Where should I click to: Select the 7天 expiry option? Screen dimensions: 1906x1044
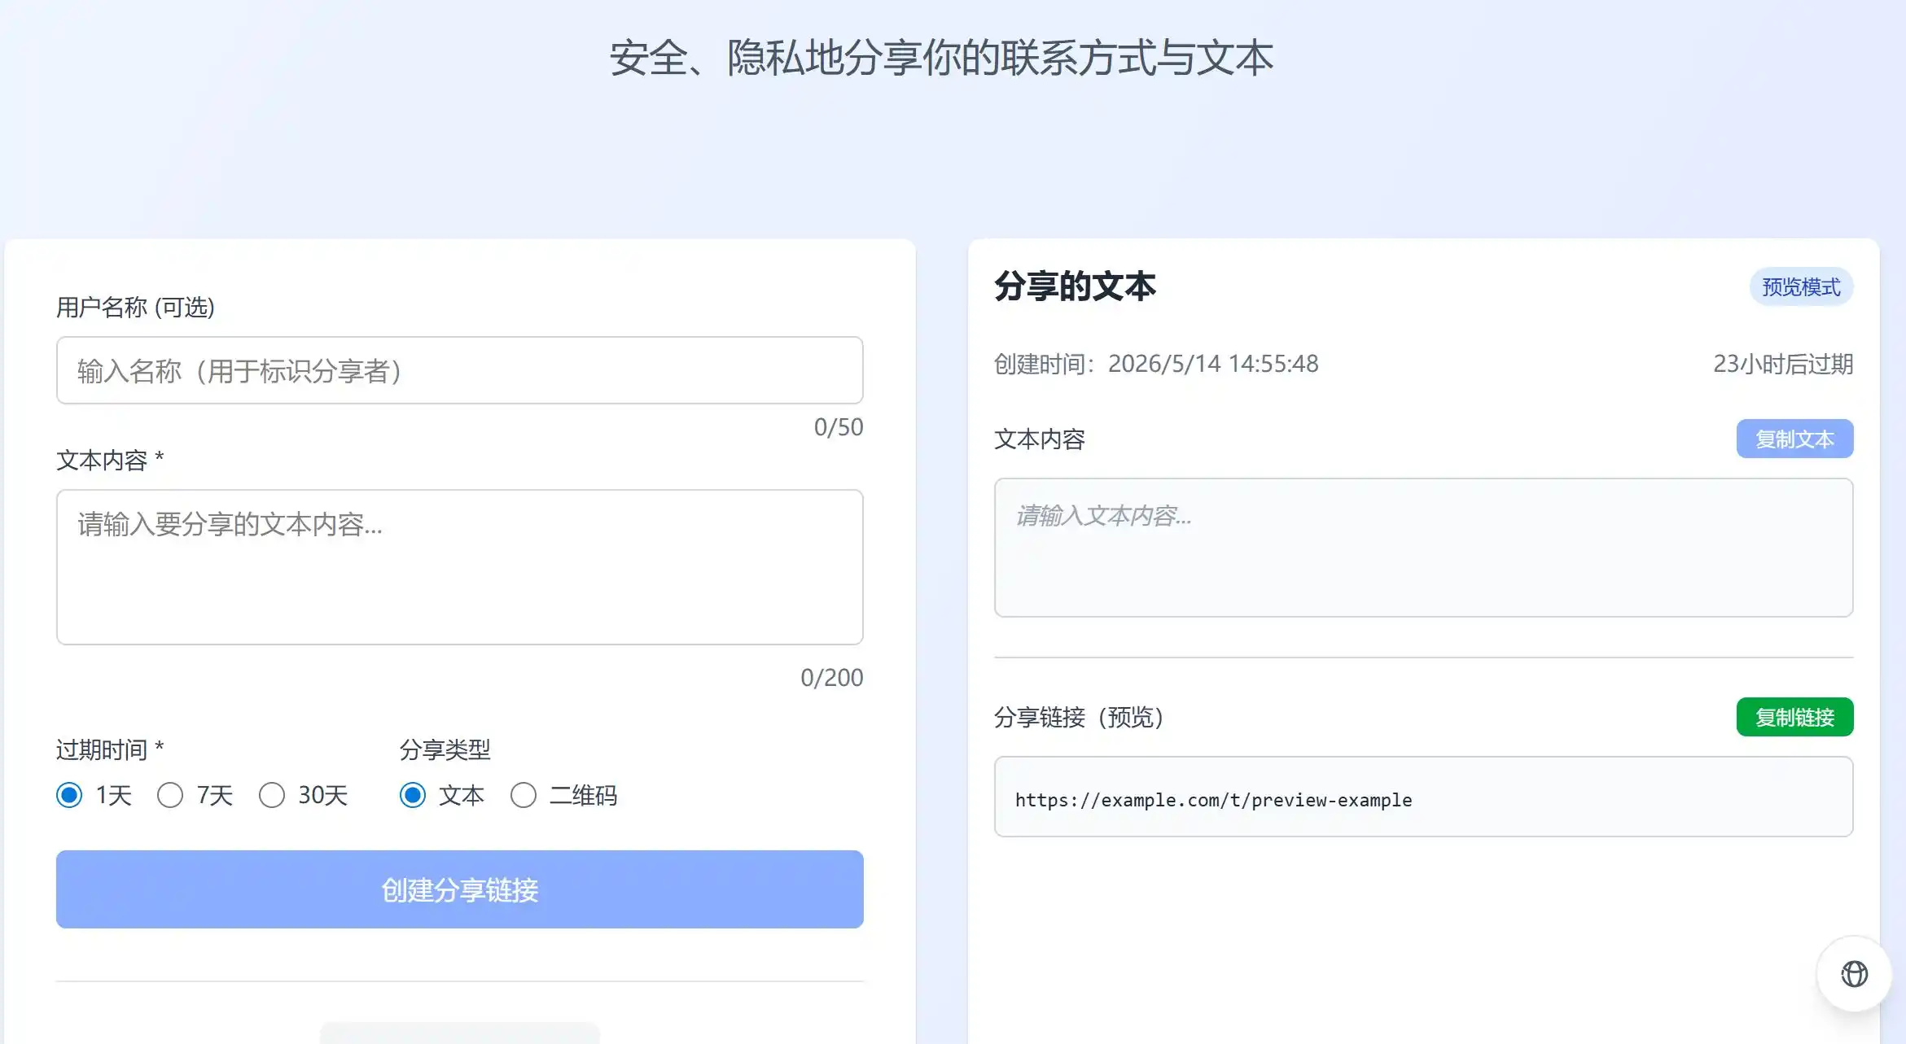170,795
